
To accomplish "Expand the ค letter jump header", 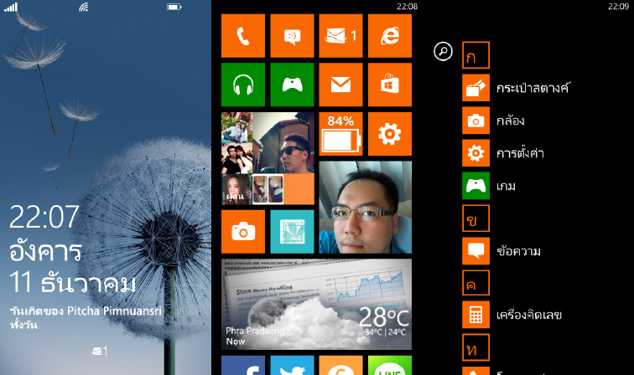I will (x=475, y=283).
